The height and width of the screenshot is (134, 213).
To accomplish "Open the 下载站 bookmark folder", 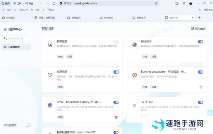I will [48, 10].
